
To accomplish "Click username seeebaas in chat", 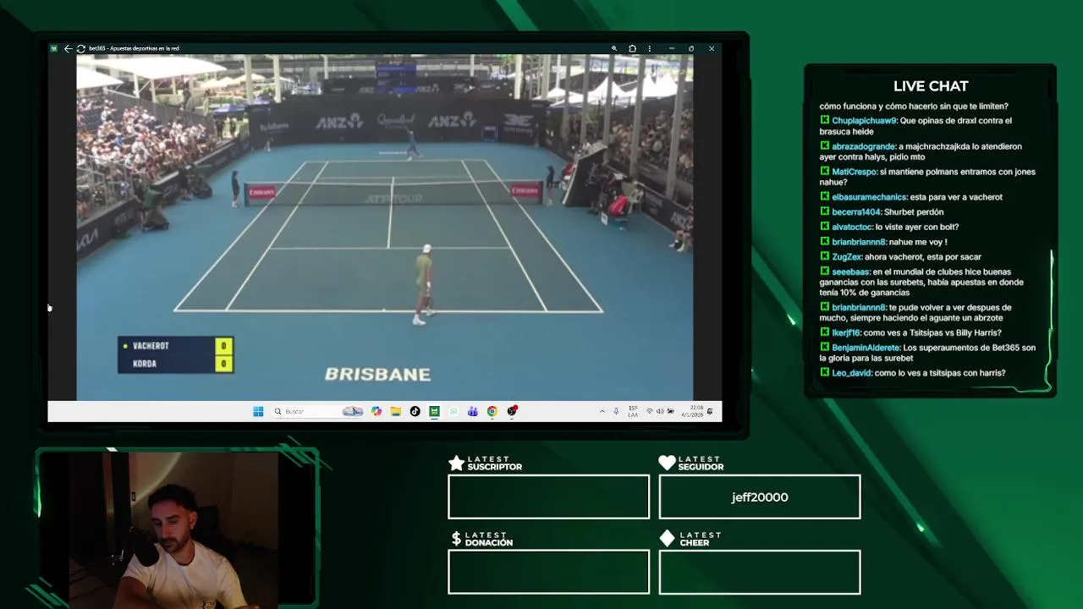I will 851,272.
